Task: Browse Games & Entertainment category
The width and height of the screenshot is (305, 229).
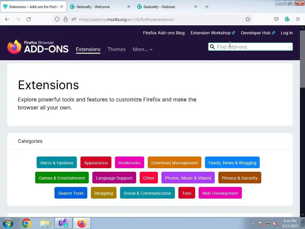Action: (62, 178)
